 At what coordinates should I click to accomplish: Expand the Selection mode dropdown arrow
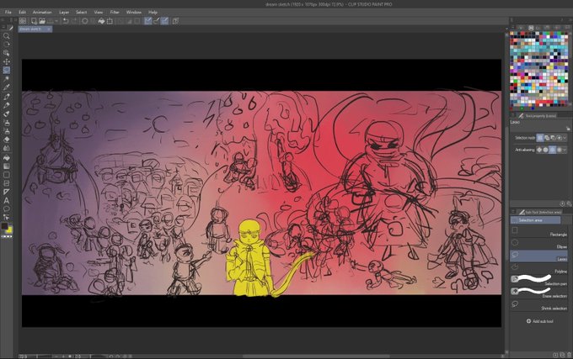pos(565,138)
